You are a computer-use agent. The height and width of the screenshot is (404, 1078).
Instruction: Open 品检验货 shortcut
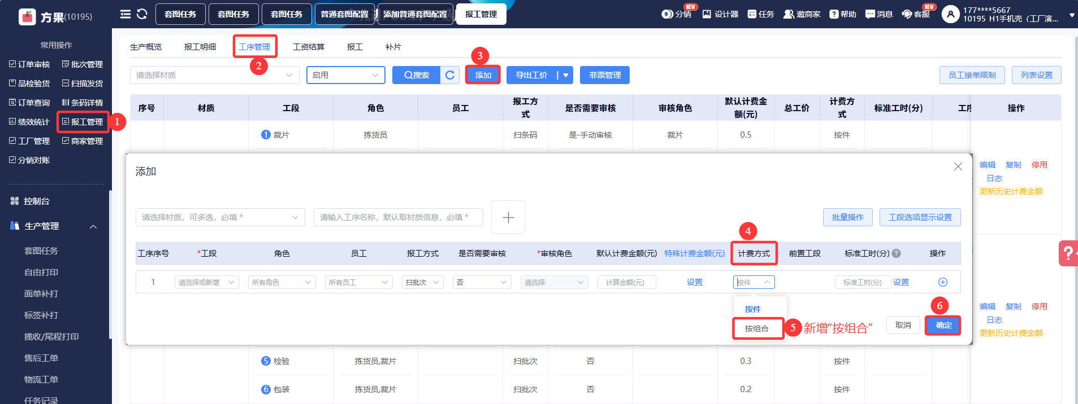pyautogui.click(x=29, y=84)
